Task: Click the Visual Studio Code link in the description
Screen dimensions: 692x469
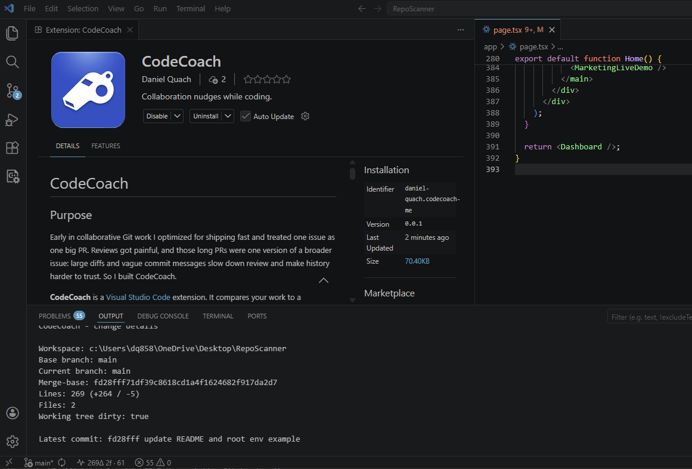Action: pos(138,297)
